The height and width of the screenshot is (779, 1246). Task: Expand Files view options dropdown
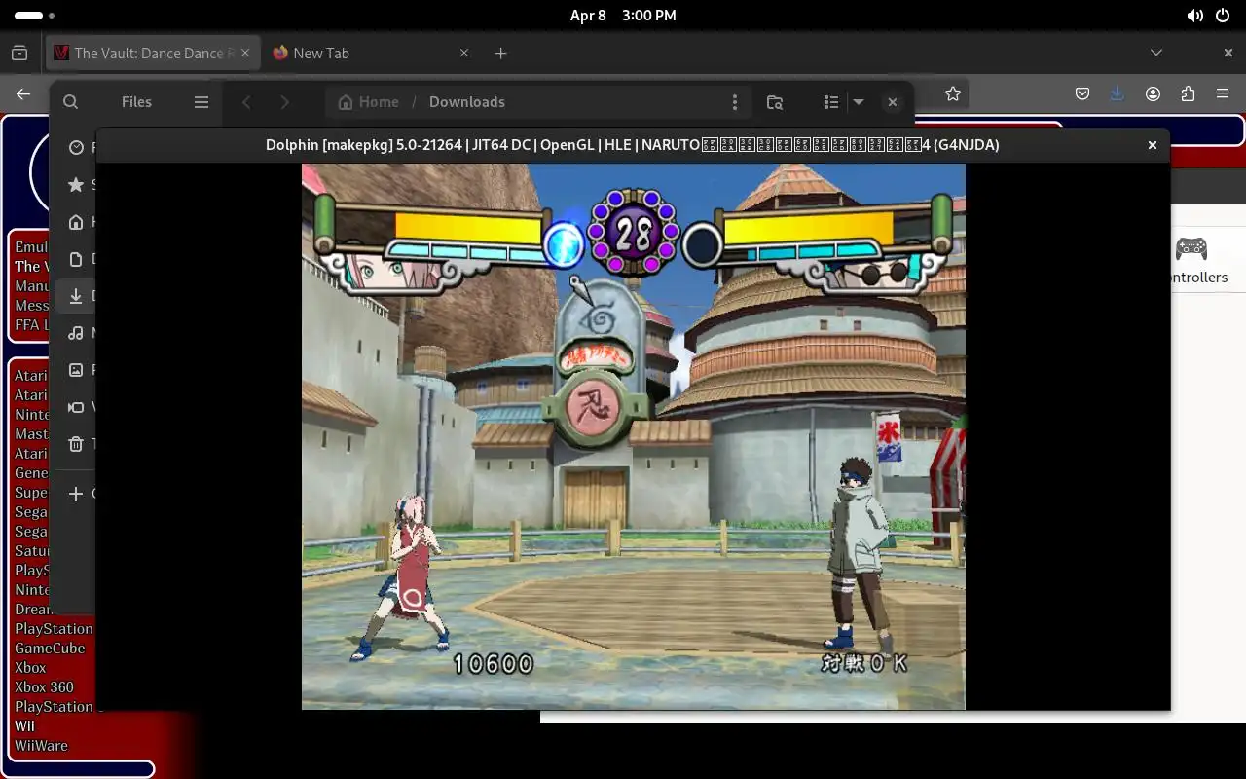click(859, 101)
